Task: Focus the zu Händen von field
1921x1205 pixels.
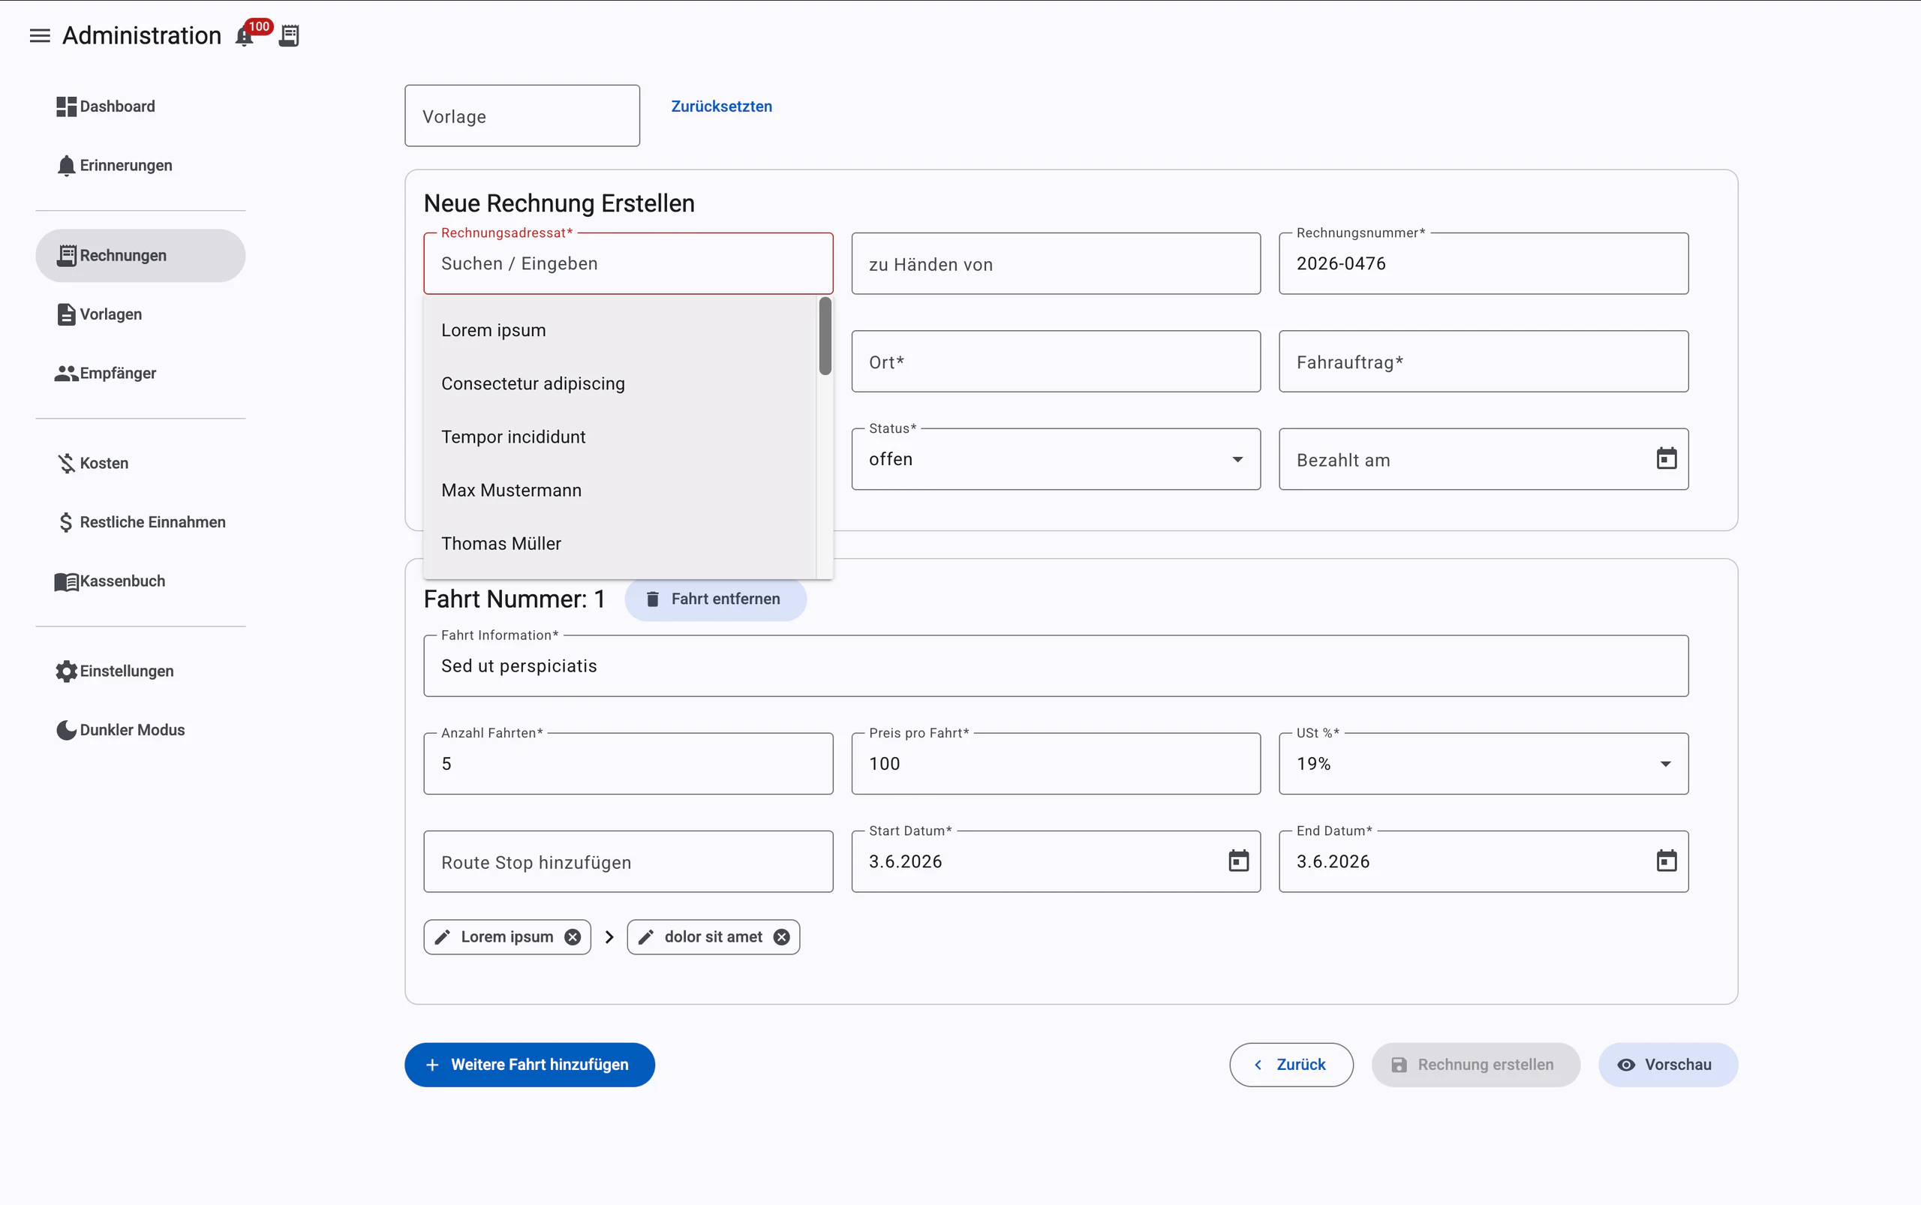Action: pos(1055,264)
